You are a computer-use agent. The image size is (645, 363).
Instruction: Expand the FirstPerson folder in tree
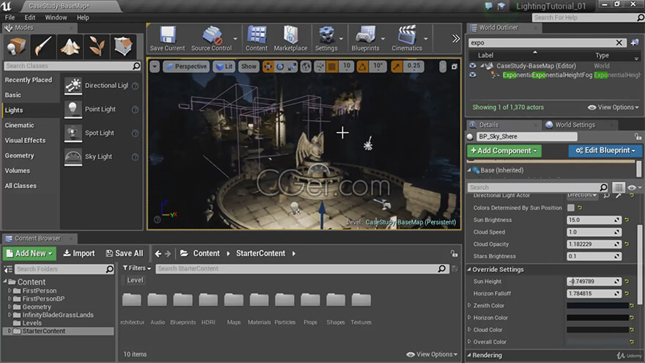[x=10, y=290]
